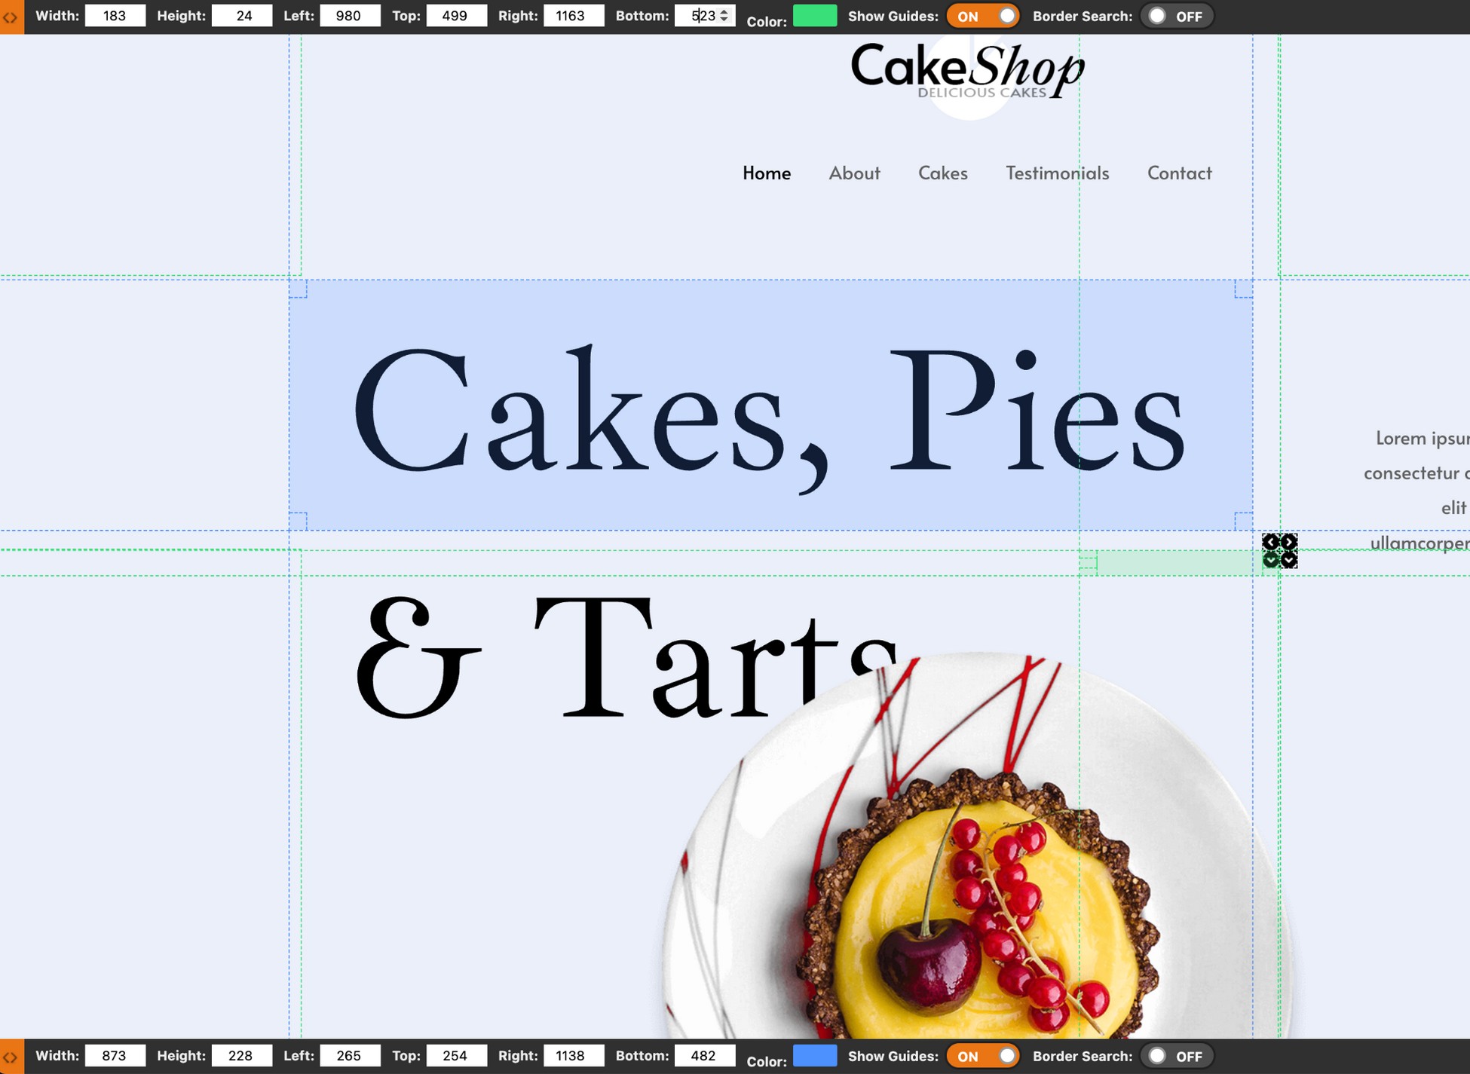
Task: Open the Contact navigation link
Action: tap(1179, 173)
